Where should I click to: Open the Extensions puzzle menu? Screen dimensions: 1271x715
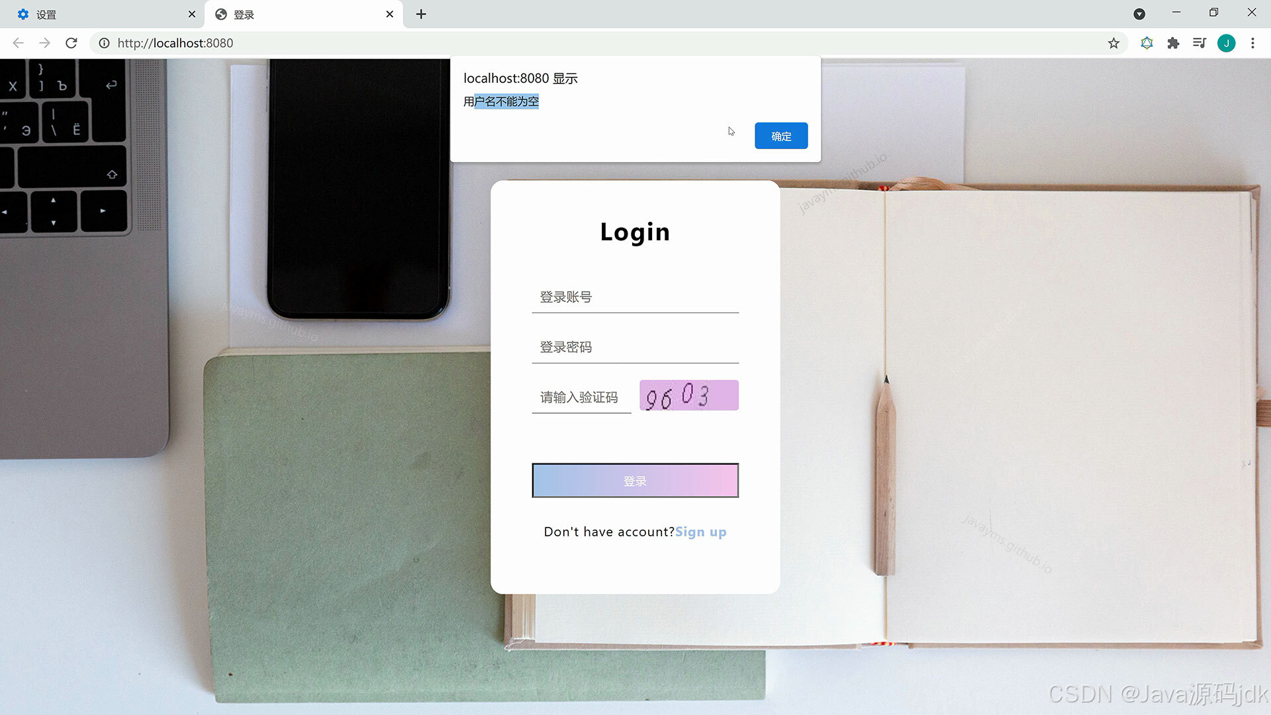(x=1173, y=43)
